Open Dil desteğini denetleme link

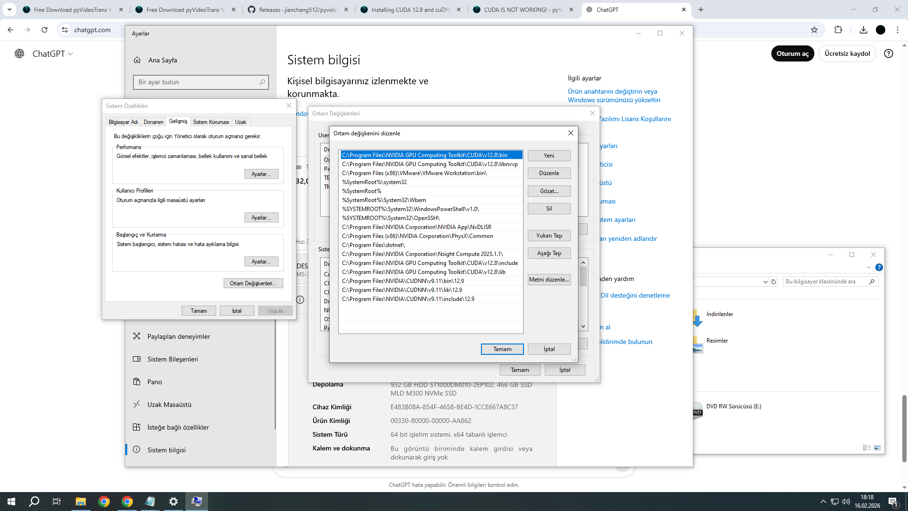pos(635,296)
